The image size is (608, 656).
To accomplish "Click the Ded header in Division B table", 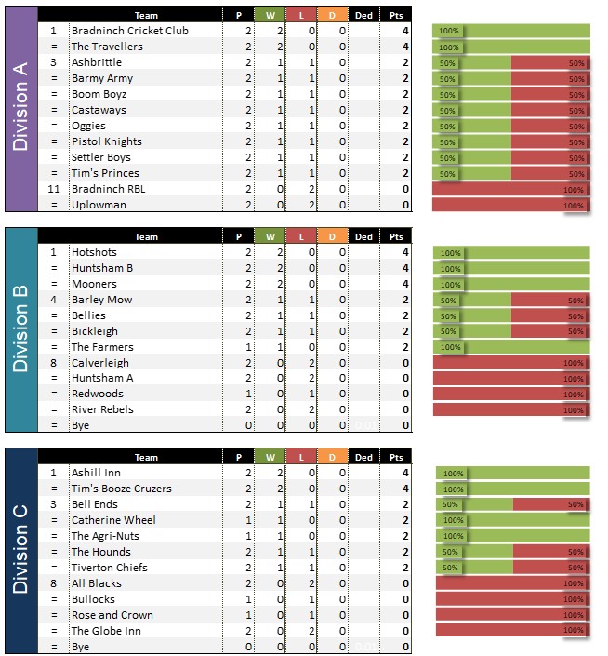I will (x=364, y=236).
